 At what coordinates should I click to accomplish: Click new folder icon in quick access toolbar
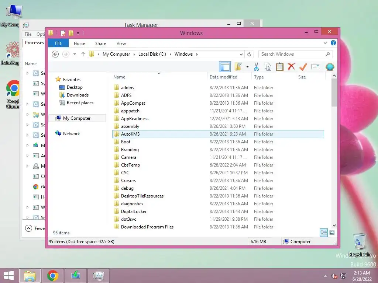[x=71, y=33]
